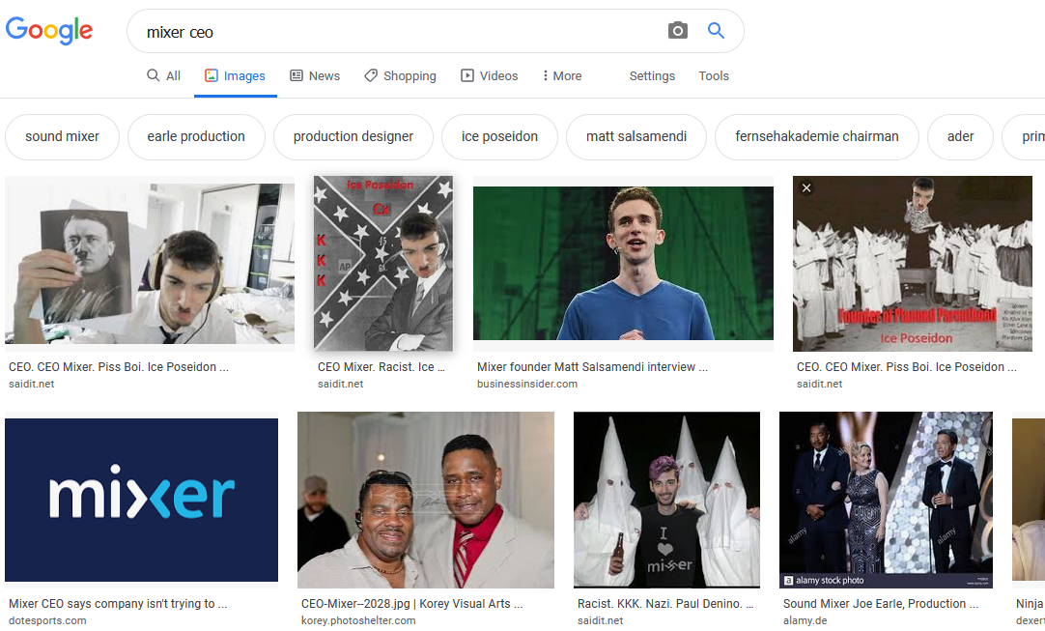Click the blue magnifier search button
Screen dimensions: 1045x631
(x=716, y=31)
